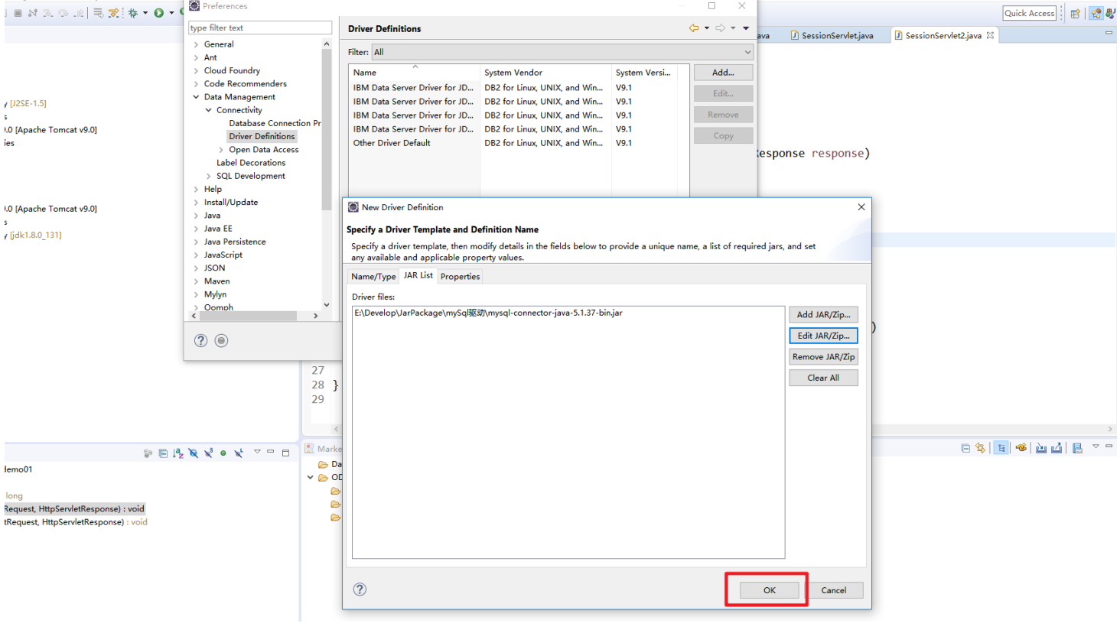
Task: Click the Debug bug icon in the toolbar
Action: (x=133, y=13)
